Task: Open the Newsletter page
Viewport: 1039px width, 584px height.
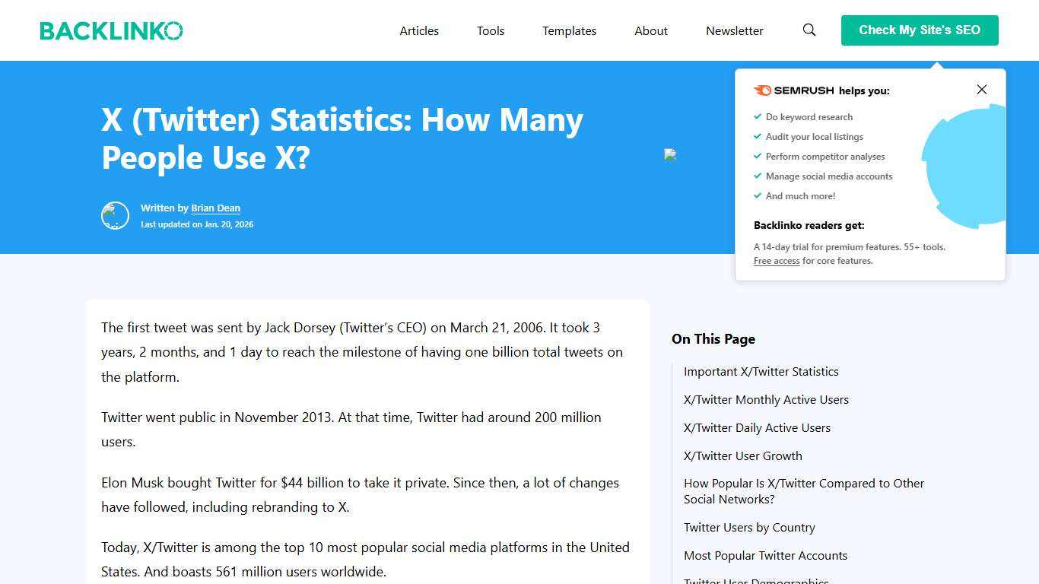Action: (734, 30)
